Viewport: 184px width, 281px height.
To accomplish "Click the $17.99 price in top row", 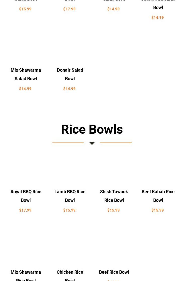I will pyautogui.click(x=70, y=9).
